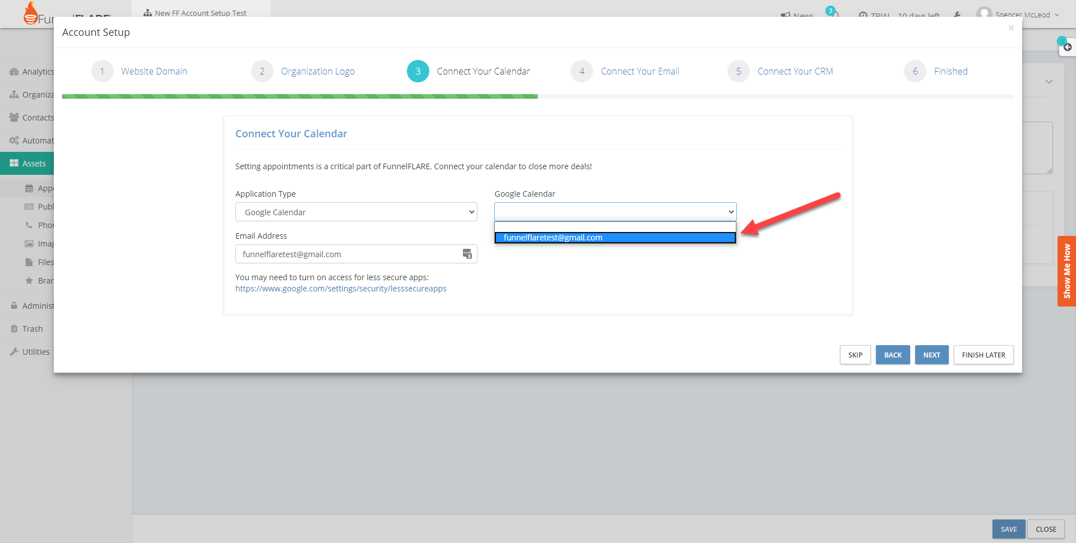
Task: Open the less secure apps settings link
Action: pos(341,289)
